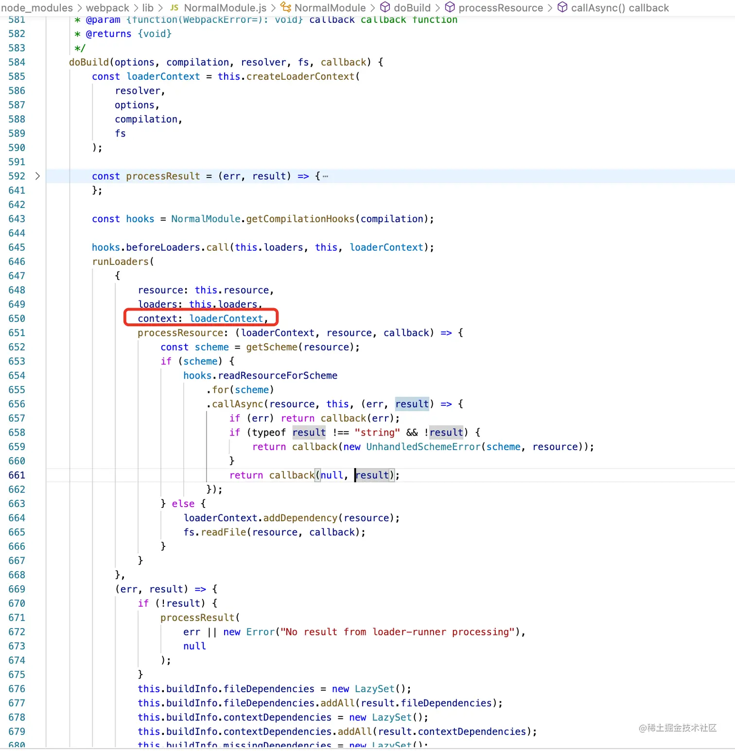Select callAsync() callback breadcrumb label
This screenshot has width=735, height=751.
point(620,8)
